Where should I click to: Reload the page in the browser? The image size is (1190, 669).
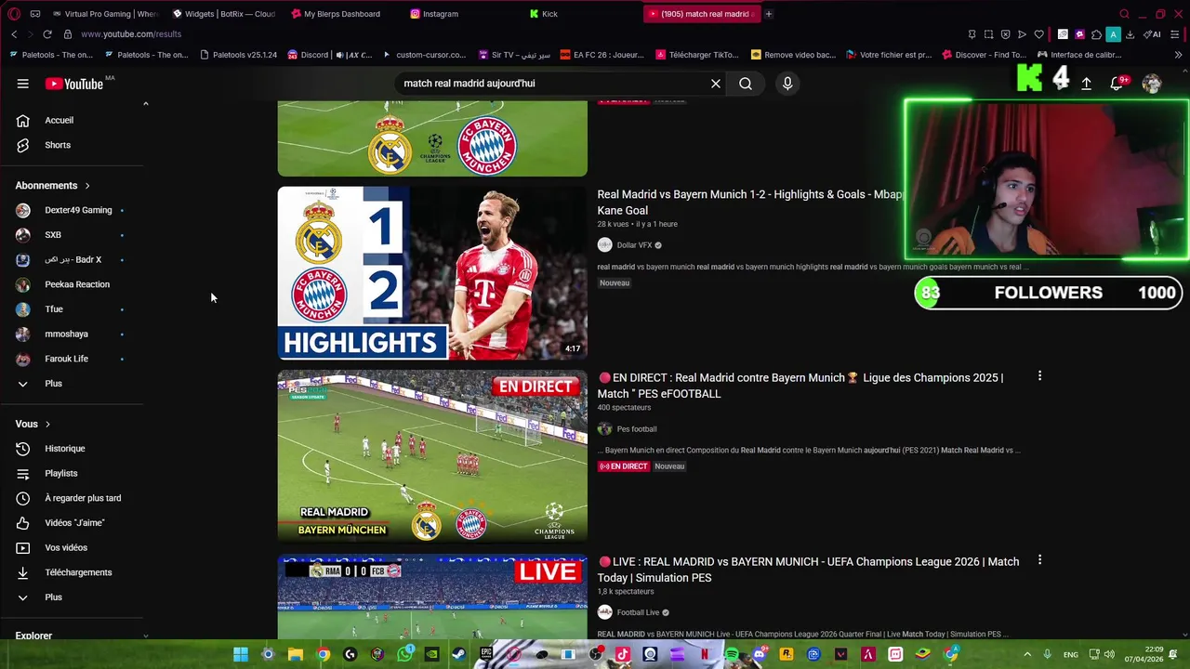click(47, 34)
